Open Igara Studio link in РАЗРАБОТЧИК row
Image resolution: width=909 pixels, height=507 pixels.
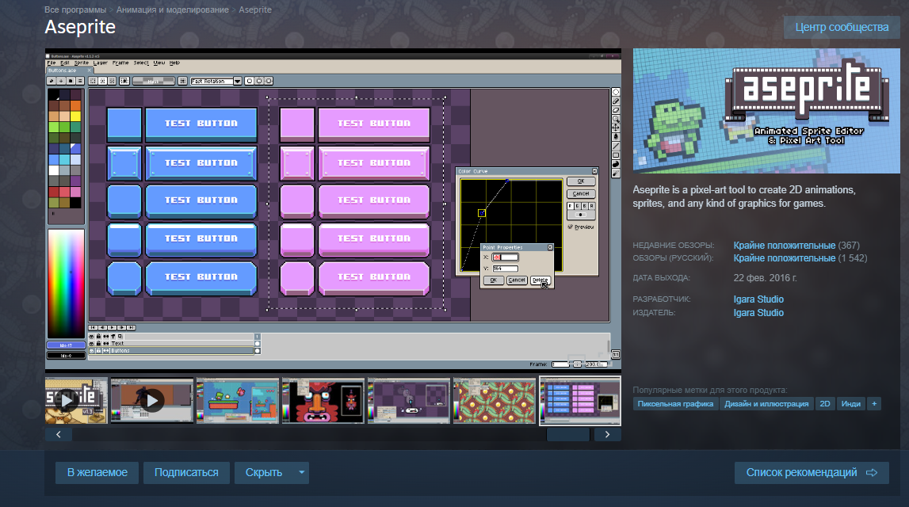click(758, 299)
